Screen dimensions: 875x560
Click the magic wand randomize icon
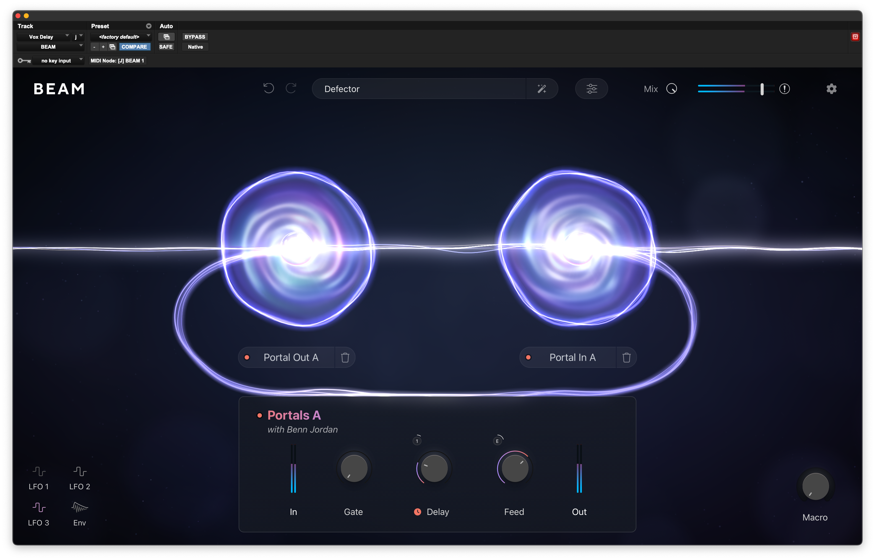coord(542,89)
